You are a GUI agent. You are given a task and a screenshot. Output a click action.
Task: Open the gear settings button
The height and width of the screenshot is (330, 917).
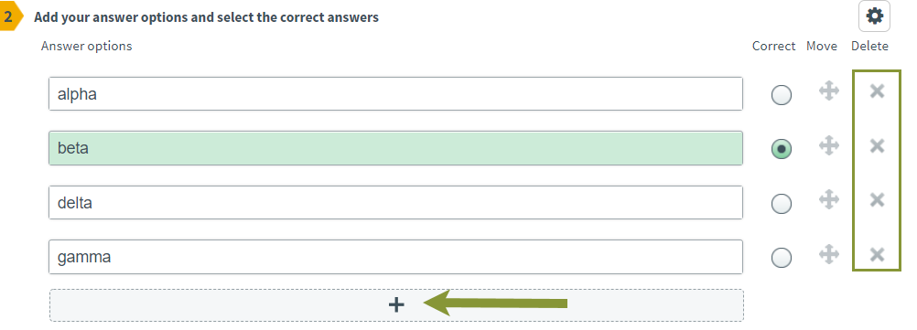(874, 16)
